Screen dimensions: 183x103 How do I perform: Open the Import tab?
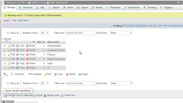(97, 7)
